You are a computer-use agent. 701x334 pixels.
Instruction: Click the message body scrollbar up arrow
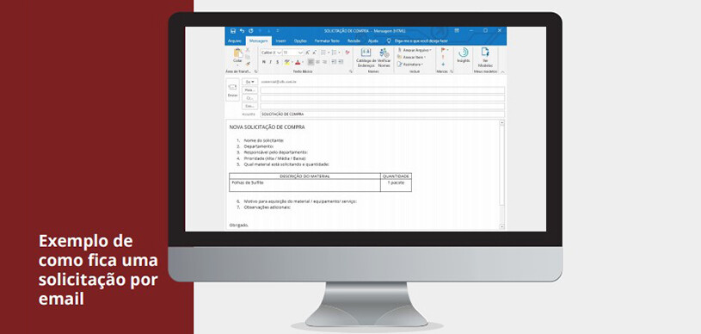pyautogui.click(x=501, y=122)
